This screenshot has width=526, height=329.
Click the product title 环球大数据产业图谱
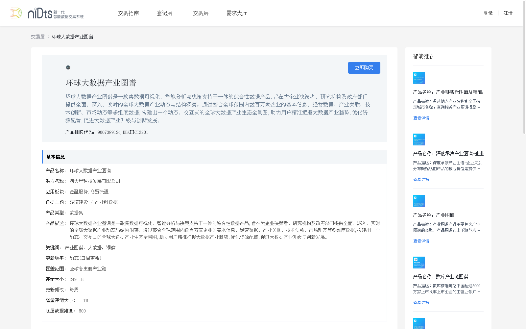(101, 83)
